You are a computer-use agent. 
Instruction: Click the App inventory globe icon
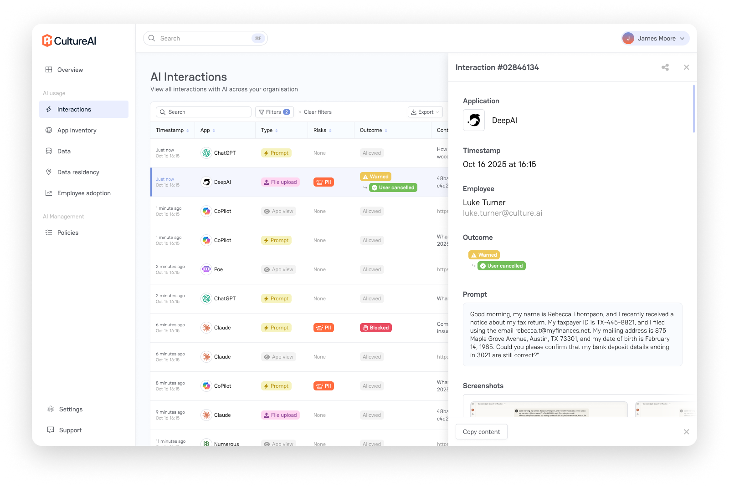click(49, 130)
